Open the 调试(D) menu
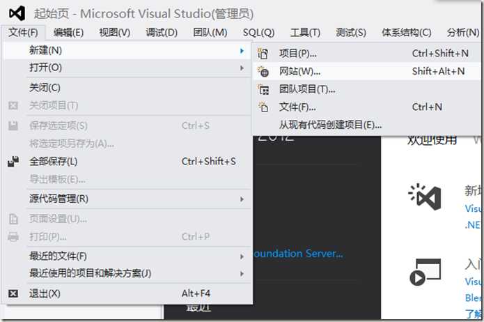484x322 pixels. 162,33
